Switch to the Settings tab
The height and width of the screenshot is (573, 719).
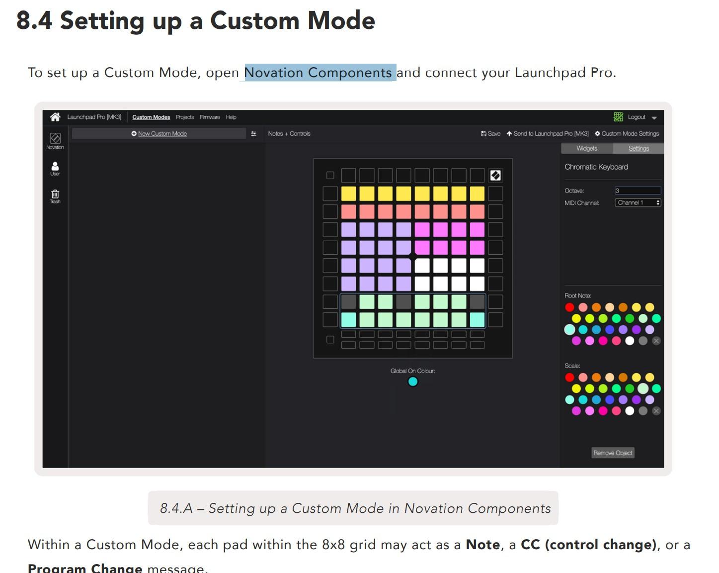coord(639,148)
